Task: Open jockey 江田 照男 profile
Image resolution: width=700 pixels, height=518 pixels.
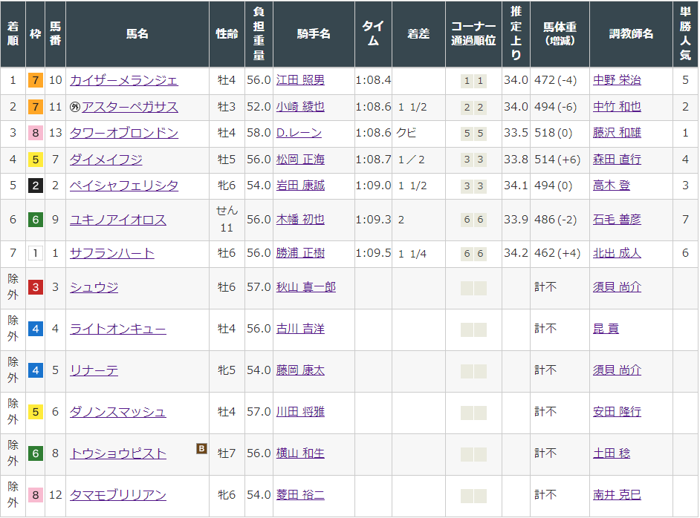Action: coord(300,80)
